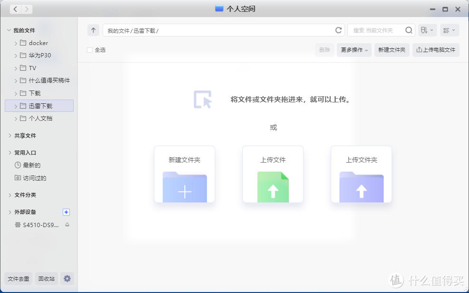Open the sort order dropdown
Image resolution: width=469 pixels, height=293 pixels.
427,30
